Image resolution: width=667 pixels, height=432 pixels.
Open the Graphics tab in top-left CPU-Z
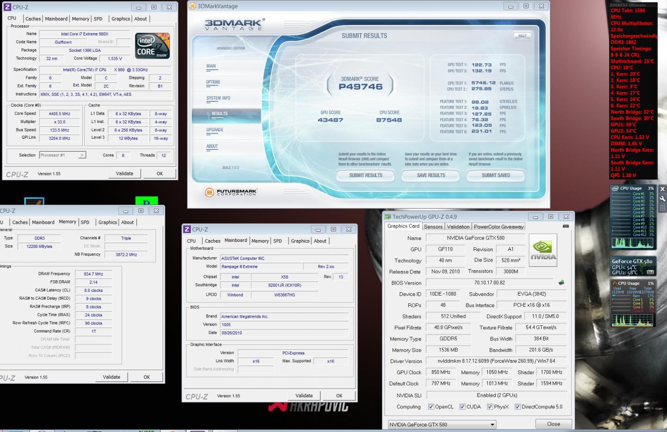coord(120,19)
